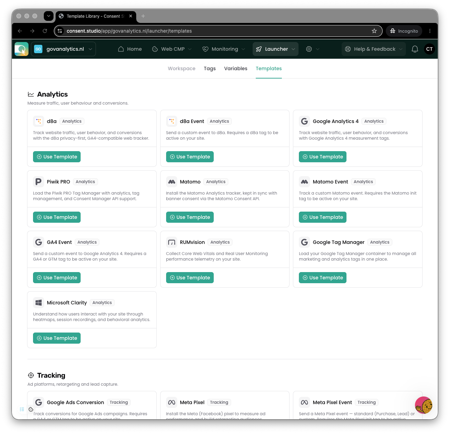Click the cookie settings icon at bottom left
449x434 pixels.
(31, 409)
